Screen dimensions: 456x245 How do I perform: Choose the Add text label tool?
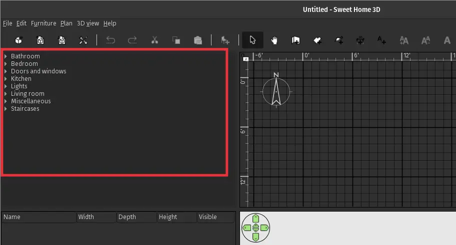381,40
